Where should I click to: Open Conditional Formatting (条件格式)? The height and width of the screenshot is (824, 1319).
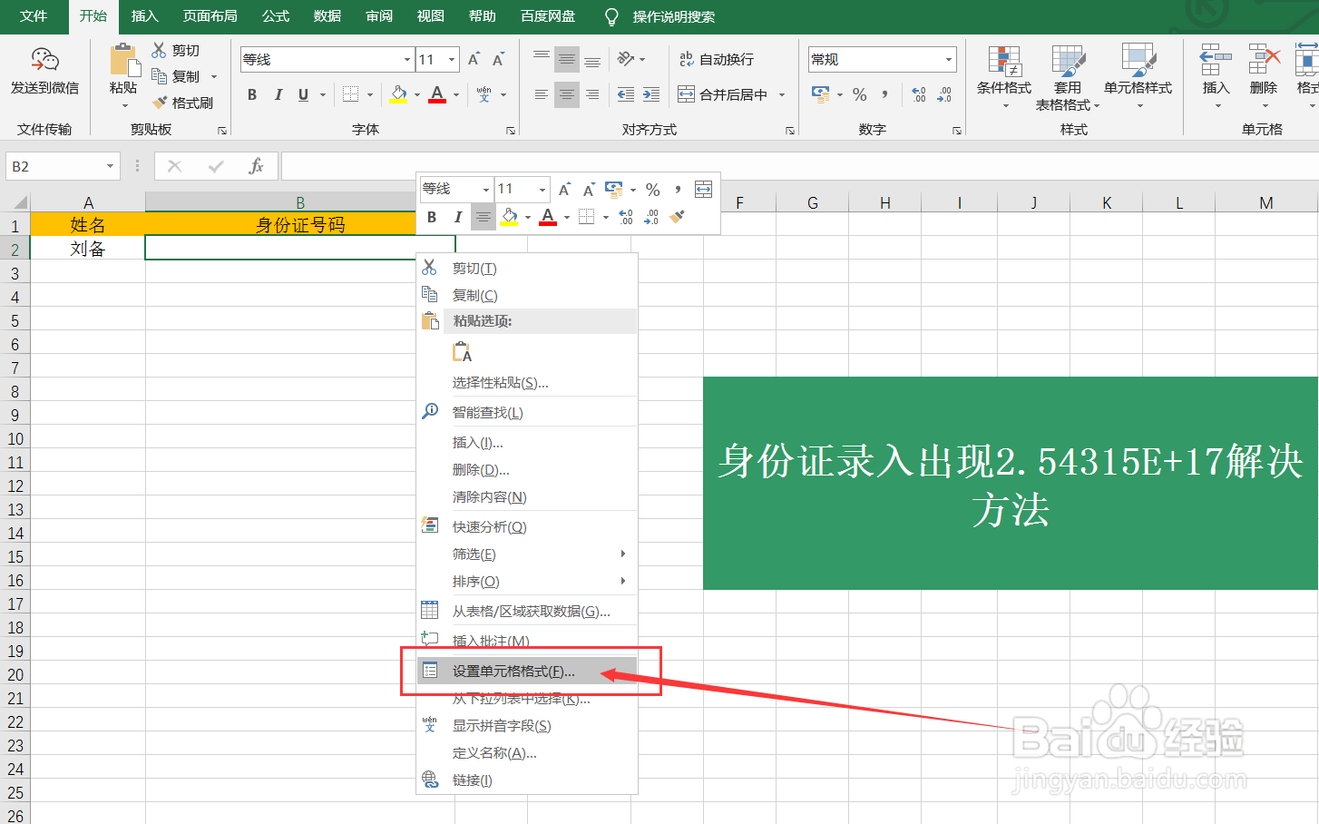(x=1003, y=79)
